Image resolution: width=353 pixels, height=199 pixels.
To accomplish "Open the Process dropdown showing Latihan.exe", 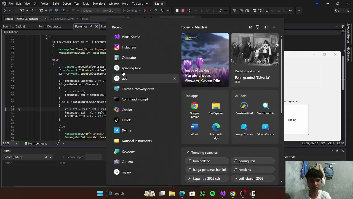I will 31,19.
